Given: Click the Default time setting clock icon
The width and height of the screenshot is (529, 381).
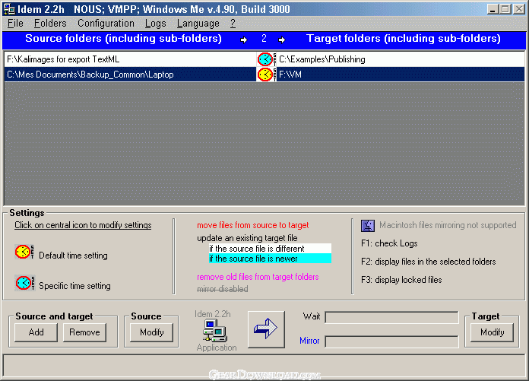Looking at the screenshot, I should (x=24, y=252).
